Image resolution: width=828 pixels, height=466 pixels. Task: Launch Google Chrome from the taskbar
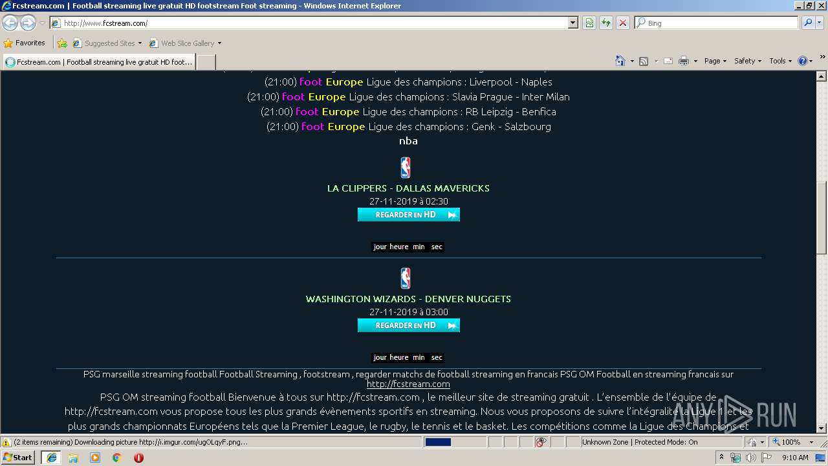pyautogui.click(x=116, y=458)
